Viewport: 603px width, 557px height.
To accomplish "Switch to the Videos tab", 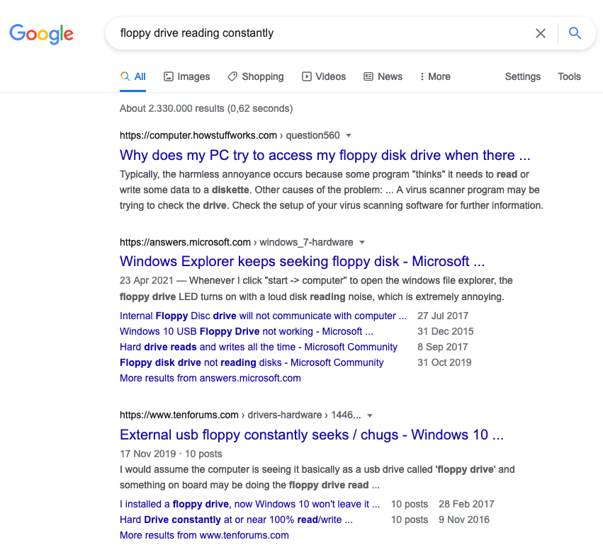I will (x=324, y=77).
